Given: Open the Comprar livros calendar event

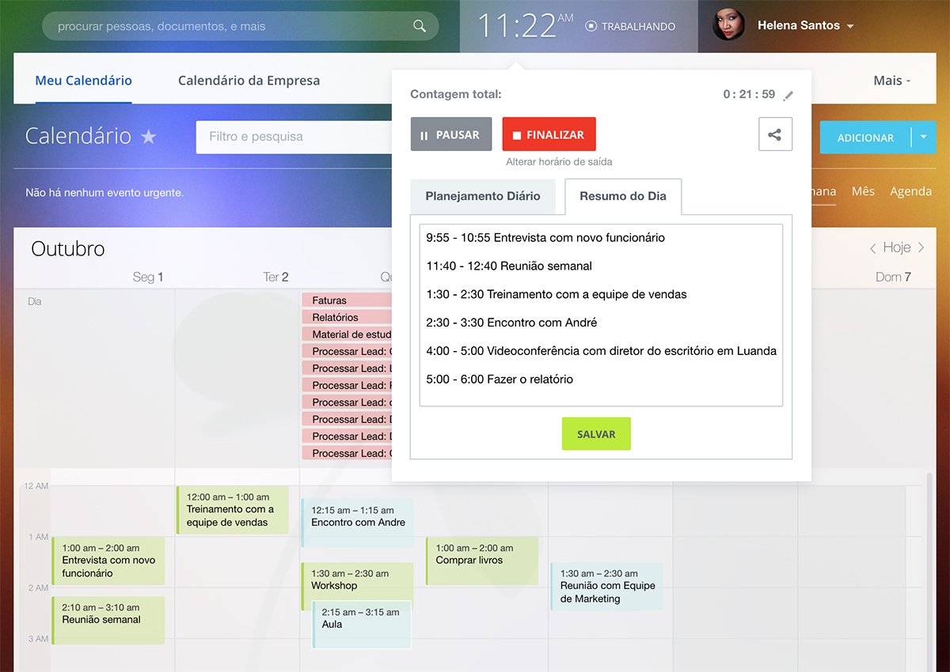Looking at the screenshot, I should tap(482, 561).
